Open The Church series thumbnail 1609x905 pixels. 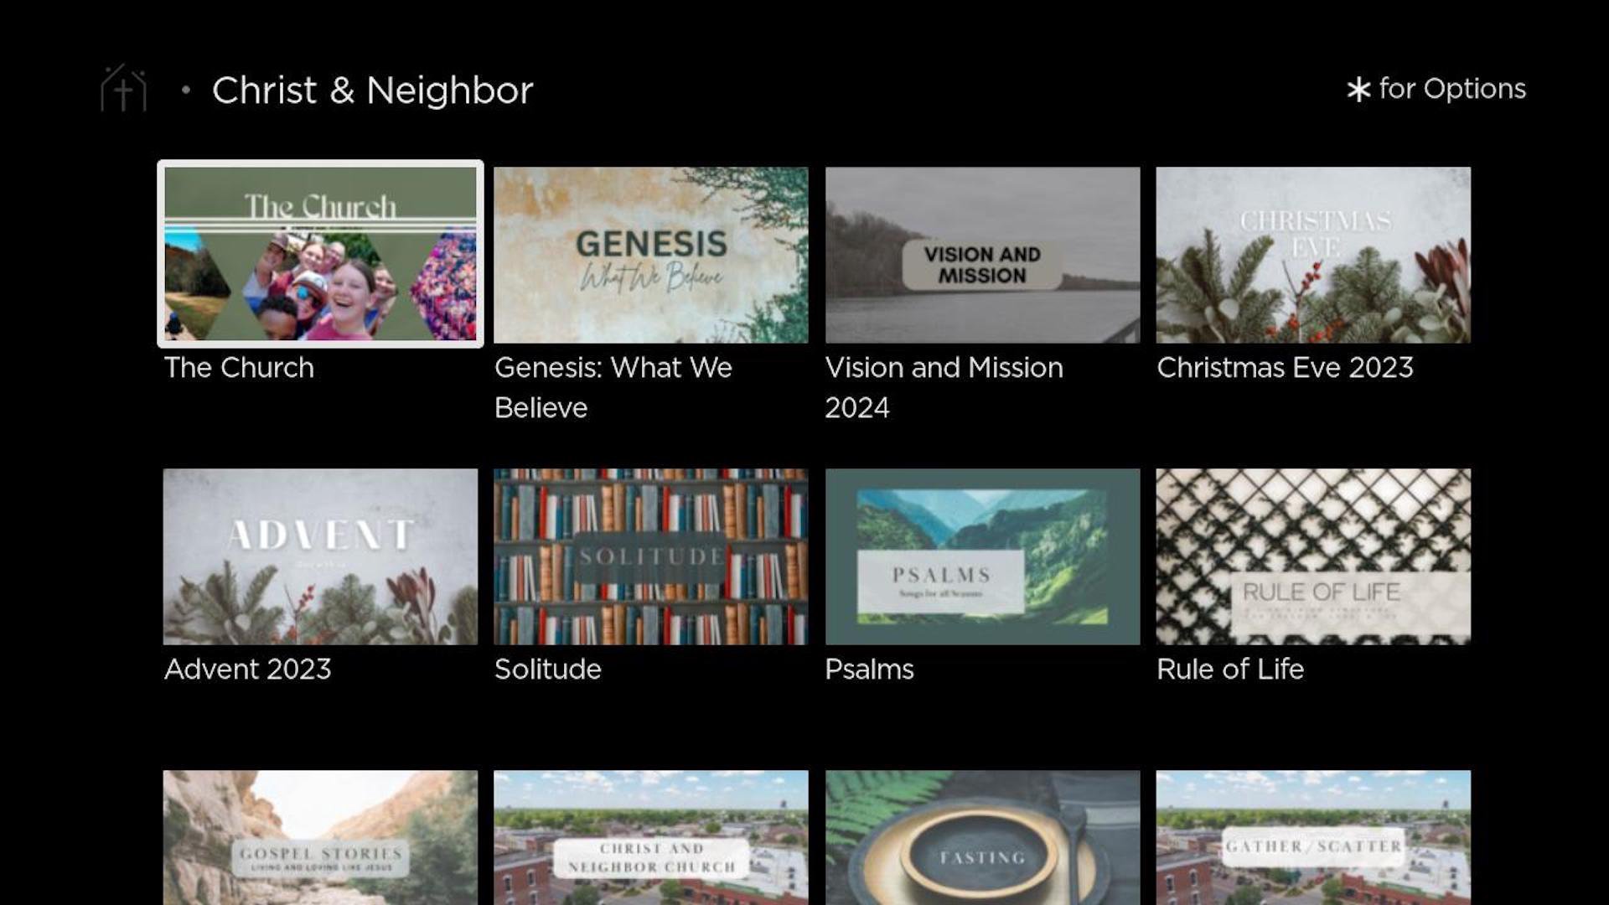click(320, 254)
